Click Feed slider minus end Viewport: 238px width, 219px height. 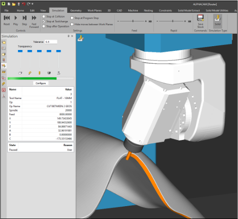point(118,21)
